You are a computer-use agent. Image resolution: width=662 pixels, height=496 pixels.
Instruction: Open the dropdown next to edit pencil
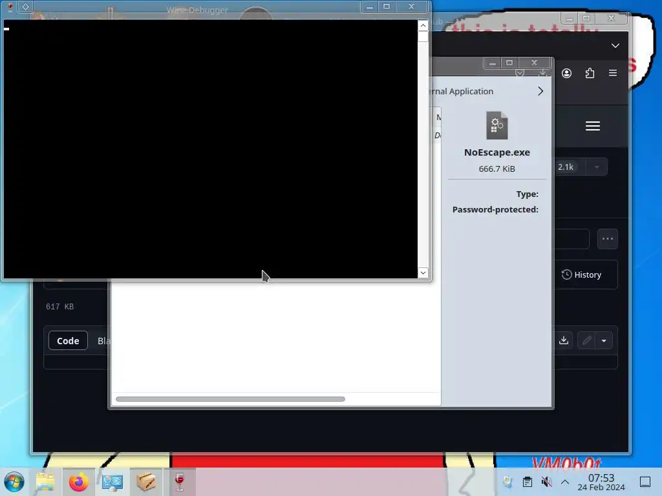(604, 340)
